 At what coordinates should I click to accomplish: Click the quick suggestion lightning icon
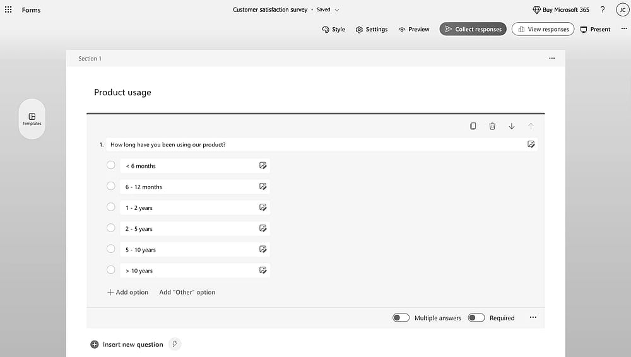(175, 344)
